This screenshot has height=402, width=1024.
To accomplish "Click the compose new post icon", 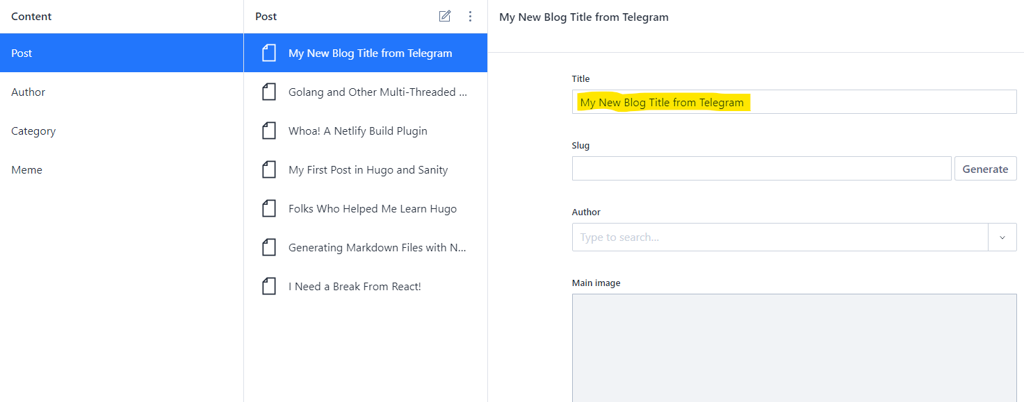I will (445, 16).
